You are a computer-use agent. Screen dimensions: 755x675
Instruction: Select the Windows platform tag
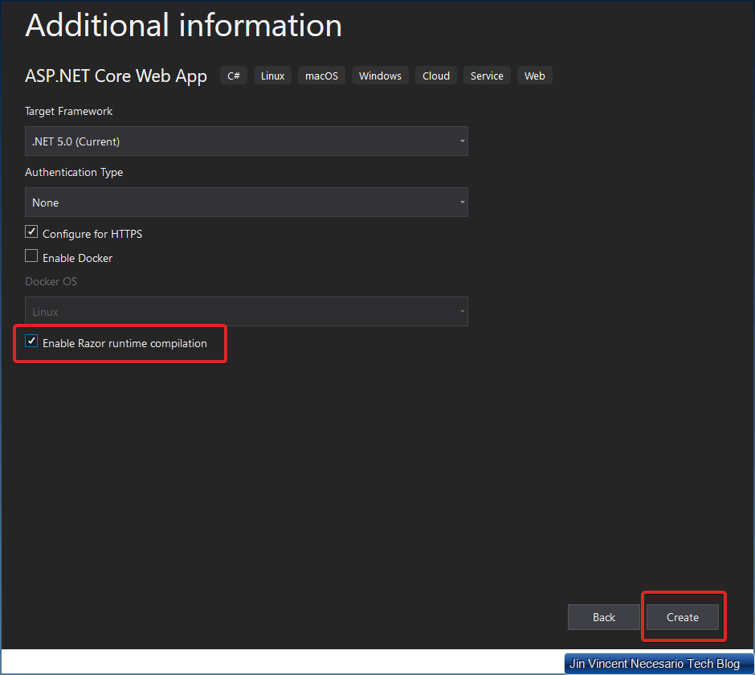[380, 76]
